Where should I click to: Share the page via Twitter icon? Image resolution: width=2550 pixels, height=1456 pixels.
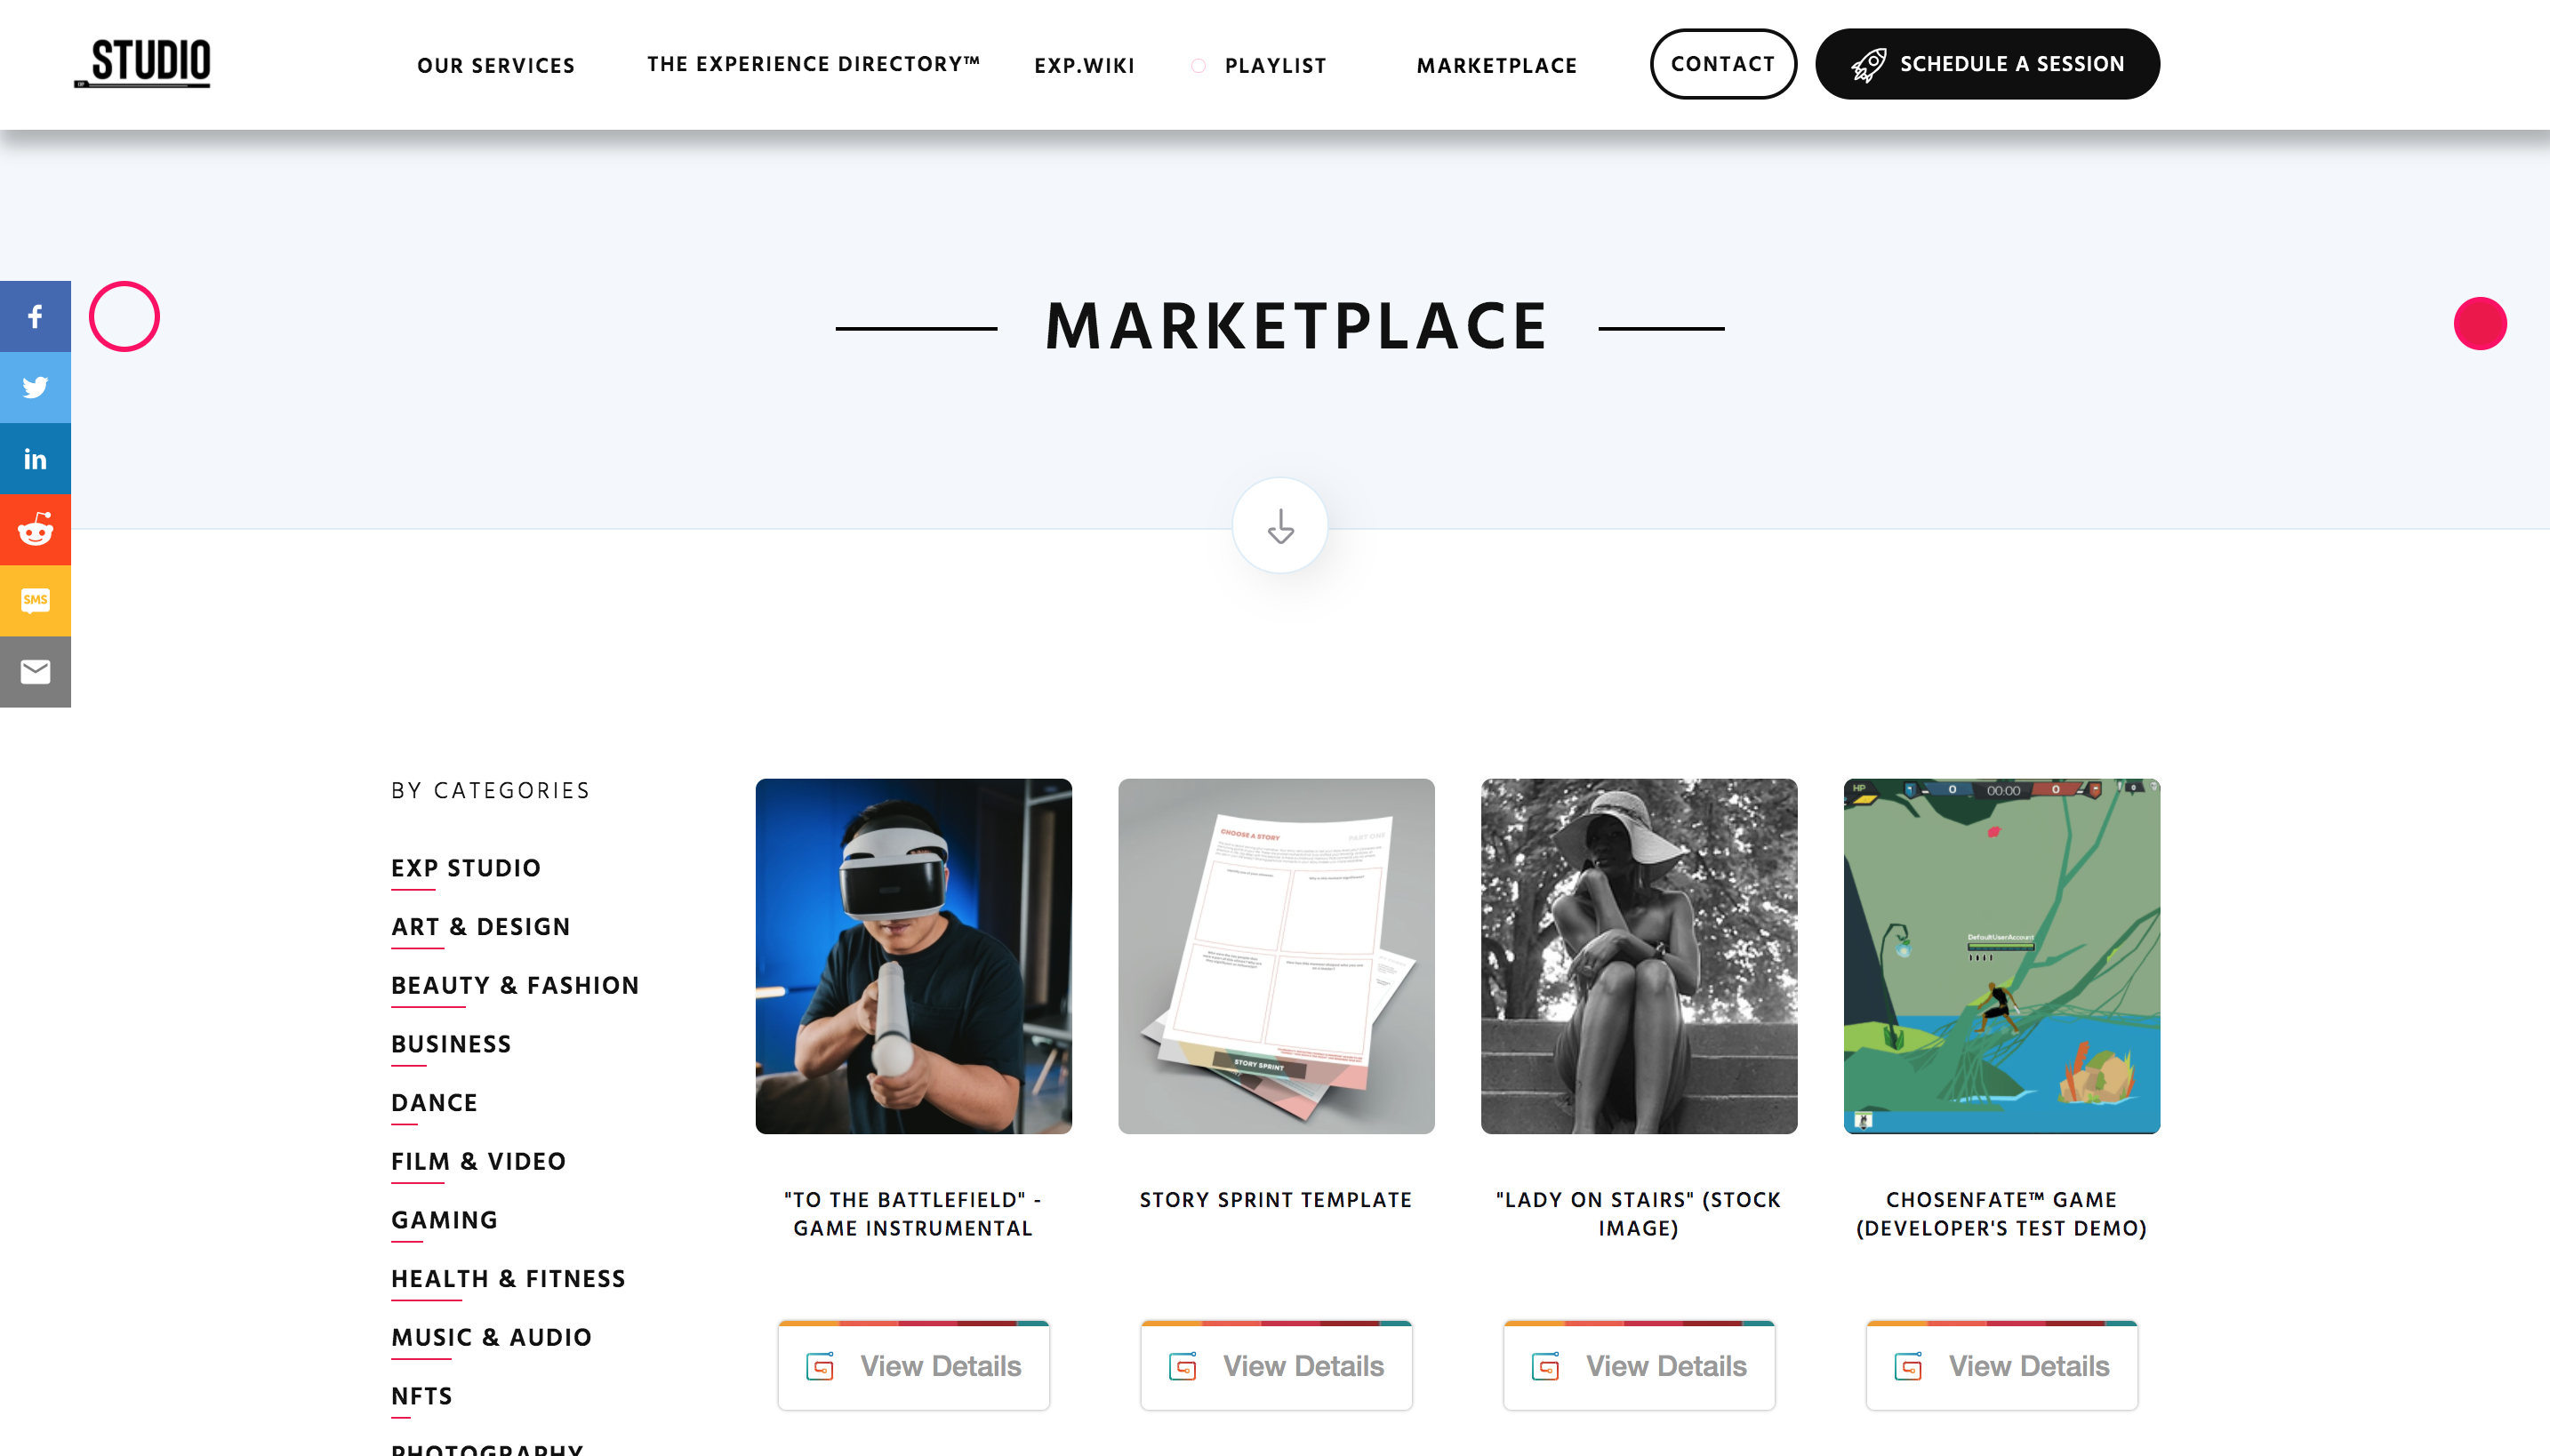tap(35, 387)
